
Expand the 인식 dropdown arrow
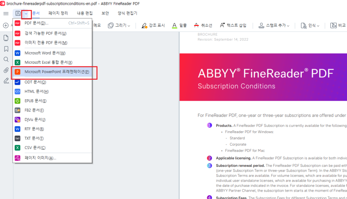(318, 26)
